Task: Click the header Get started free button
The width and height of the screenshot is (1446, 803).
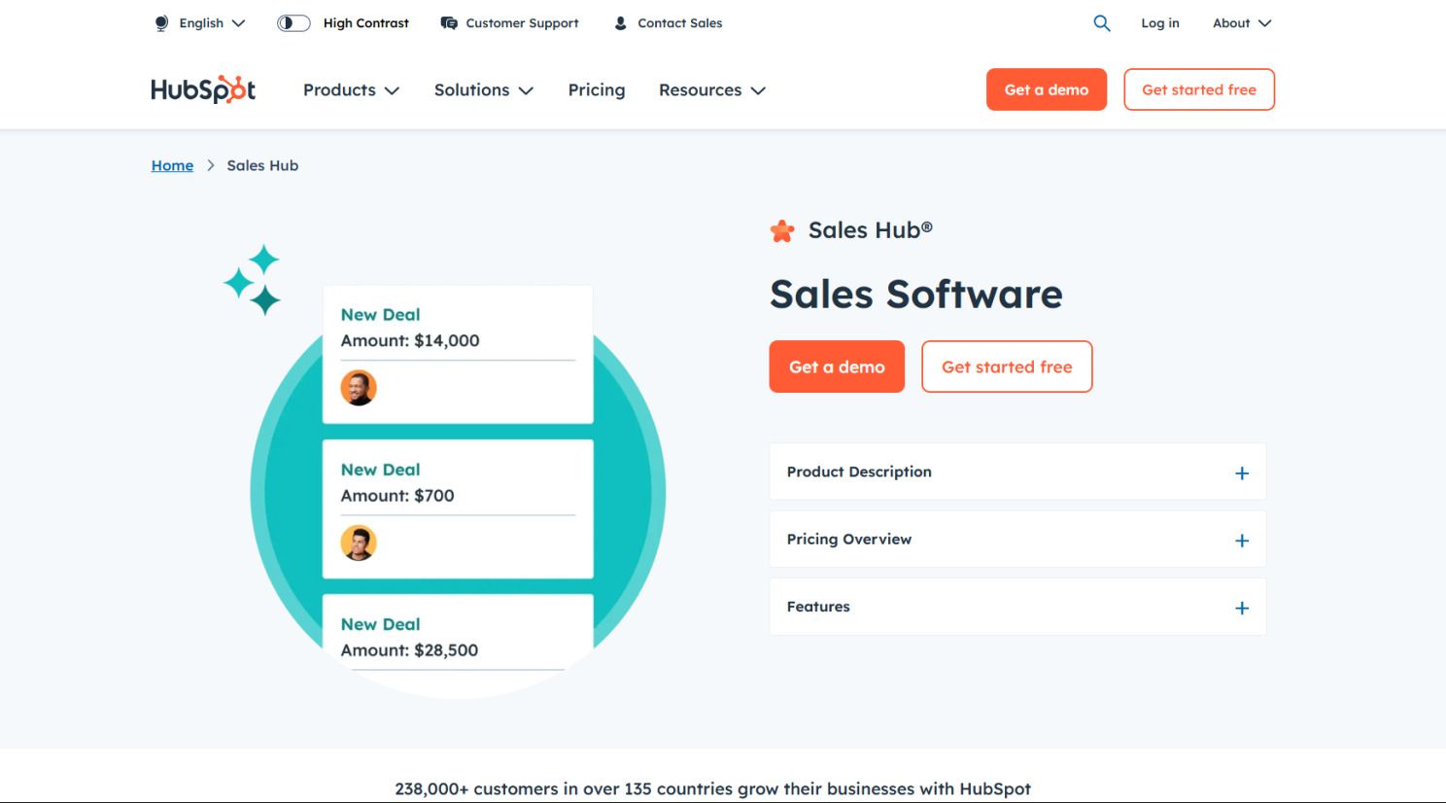Action: (x=1199, y=89)
